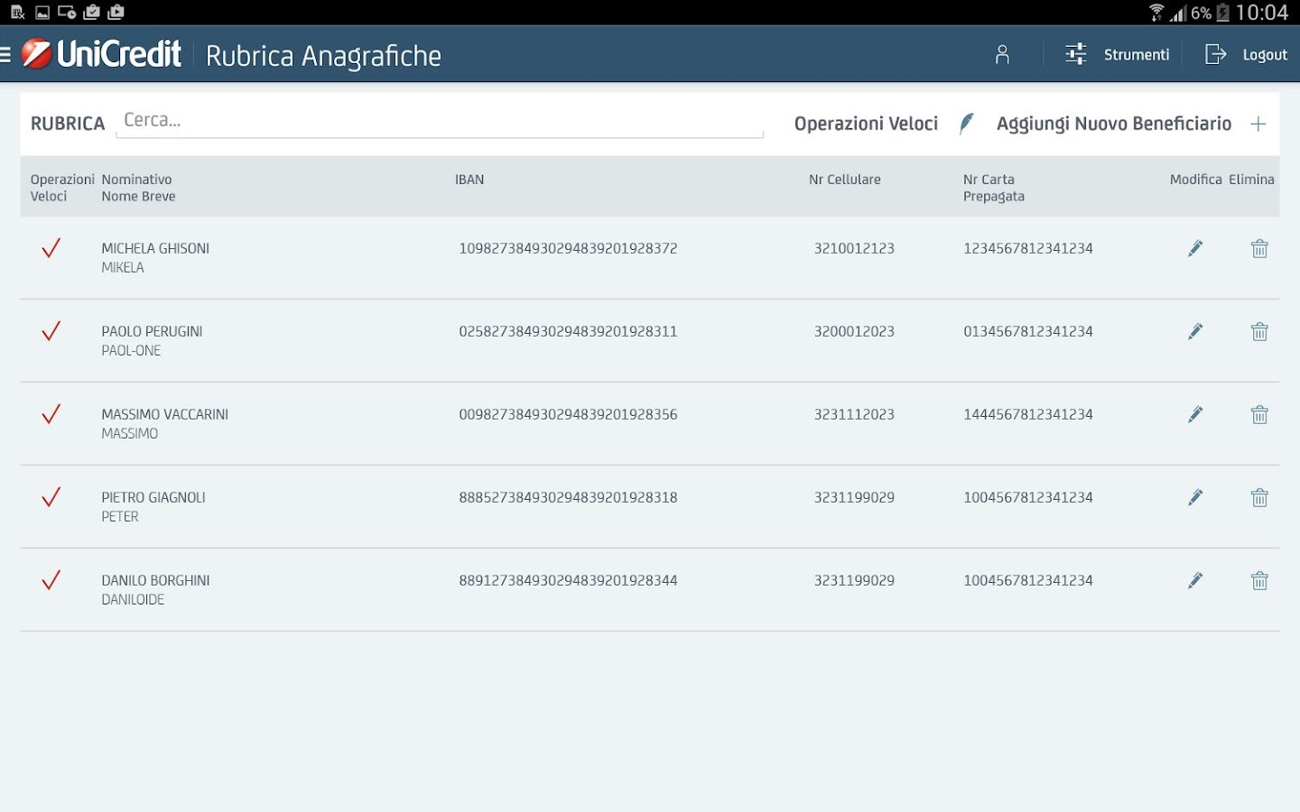Select the name DANILO BORGHINI
Image resolution: width=1300 pixels, height=812 pixels.
point(155,580)
